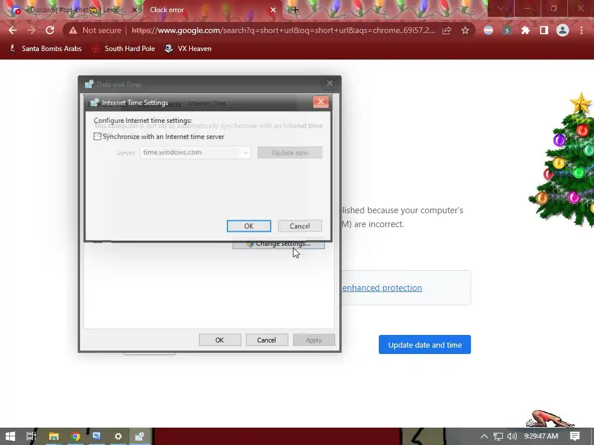Open the enhanced protection link
594x445 pixels.
click(x=382, y=287)
